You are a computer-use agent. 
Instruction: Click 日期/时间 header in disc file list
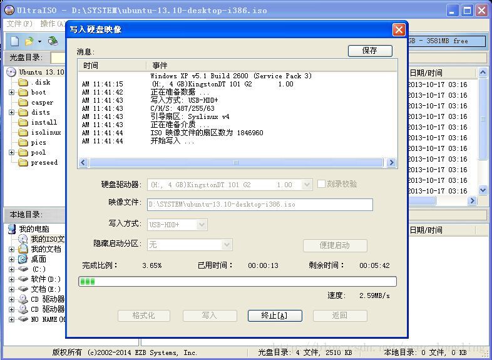click(x=426, y=73)
